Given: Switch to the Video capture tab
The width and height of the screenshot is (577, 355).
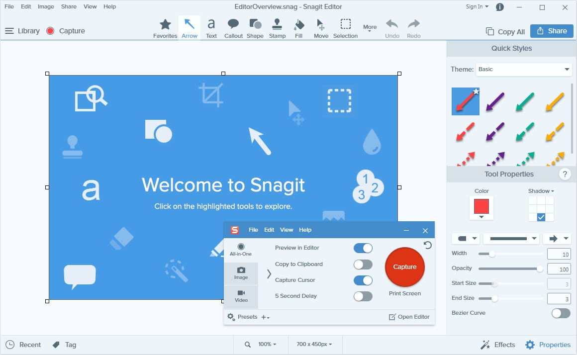Looking at the screenshot, I should coord(241,296).
